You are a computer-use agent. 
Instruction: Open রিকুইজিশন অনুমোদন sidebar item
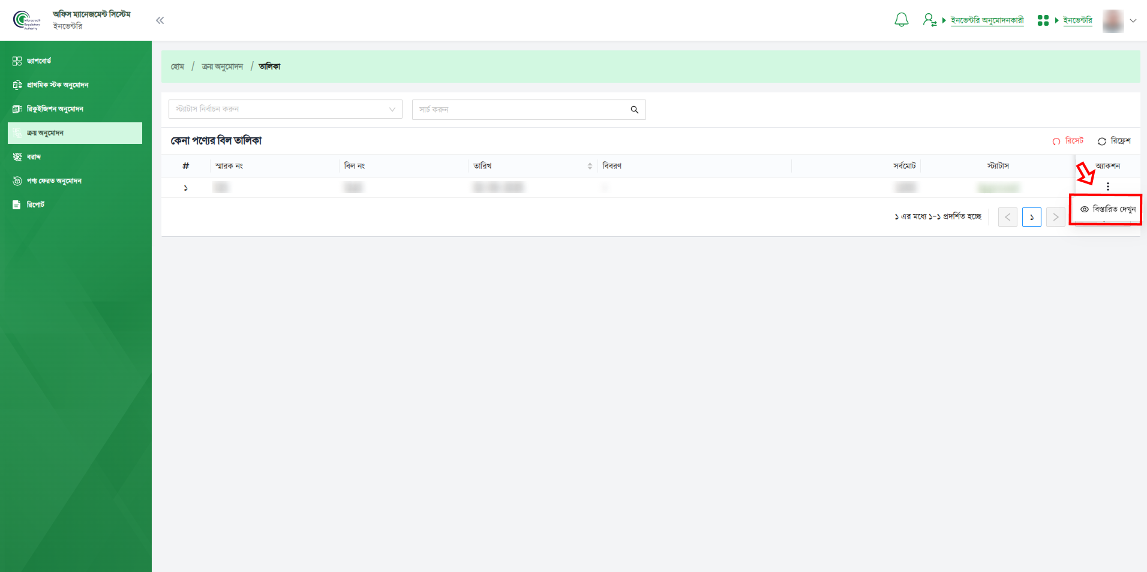[55, 109]
